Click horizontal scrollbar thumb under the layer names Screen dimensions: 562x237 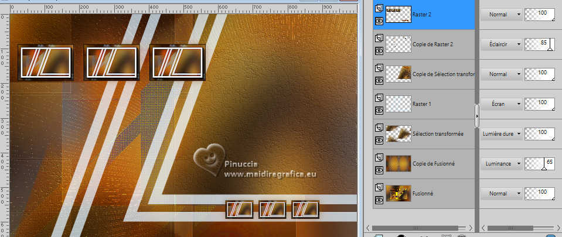(x=415, y=228)
